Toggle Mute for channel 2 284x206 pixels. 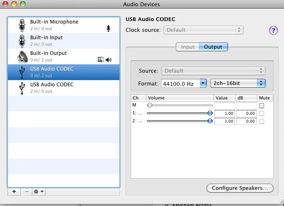click(x=262, y=121)
